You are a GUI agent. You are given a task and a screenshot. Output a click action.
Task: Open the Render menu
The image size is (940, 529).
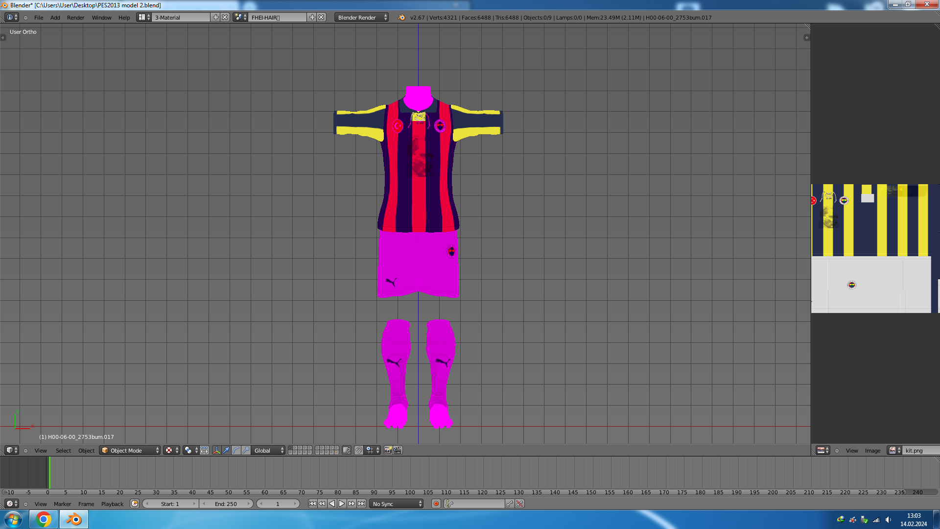click(x=75, y=17)
